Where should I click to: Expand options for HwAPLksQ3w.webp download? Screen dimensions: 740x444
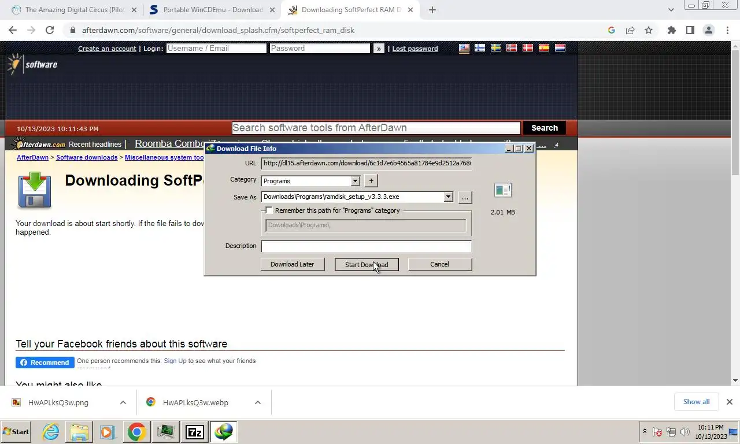pyautogui.click(x=258, y=402)
